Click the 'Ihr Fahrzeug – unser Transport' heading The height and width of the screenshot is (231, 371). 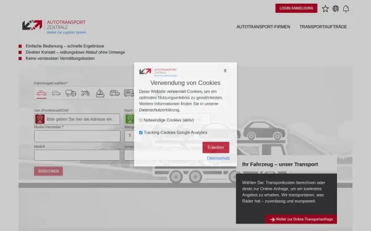280,164
